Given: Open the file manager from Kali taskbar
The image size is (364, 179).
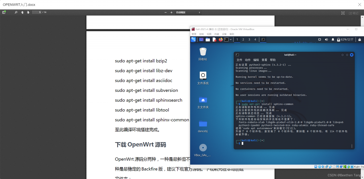Looking at the screenshot, I should tap(208, 39).
